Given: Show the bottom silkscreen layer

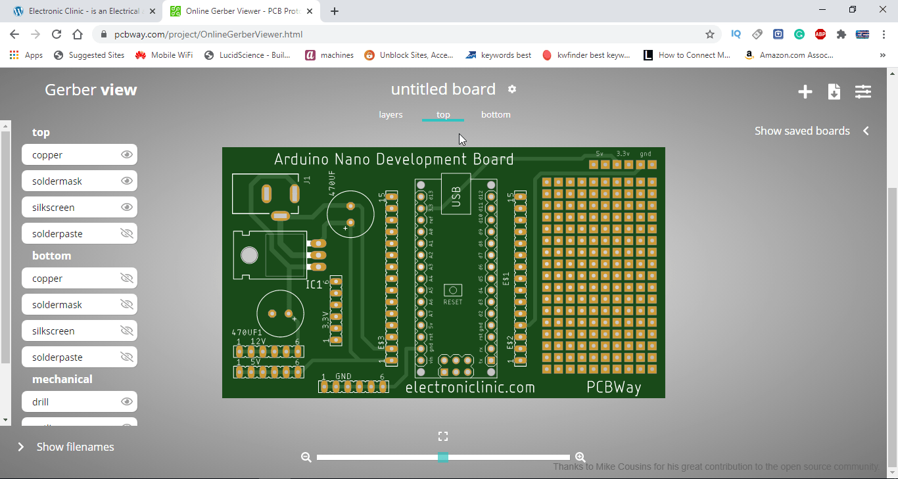Looking at the screenshot, I should click(127, 331).
